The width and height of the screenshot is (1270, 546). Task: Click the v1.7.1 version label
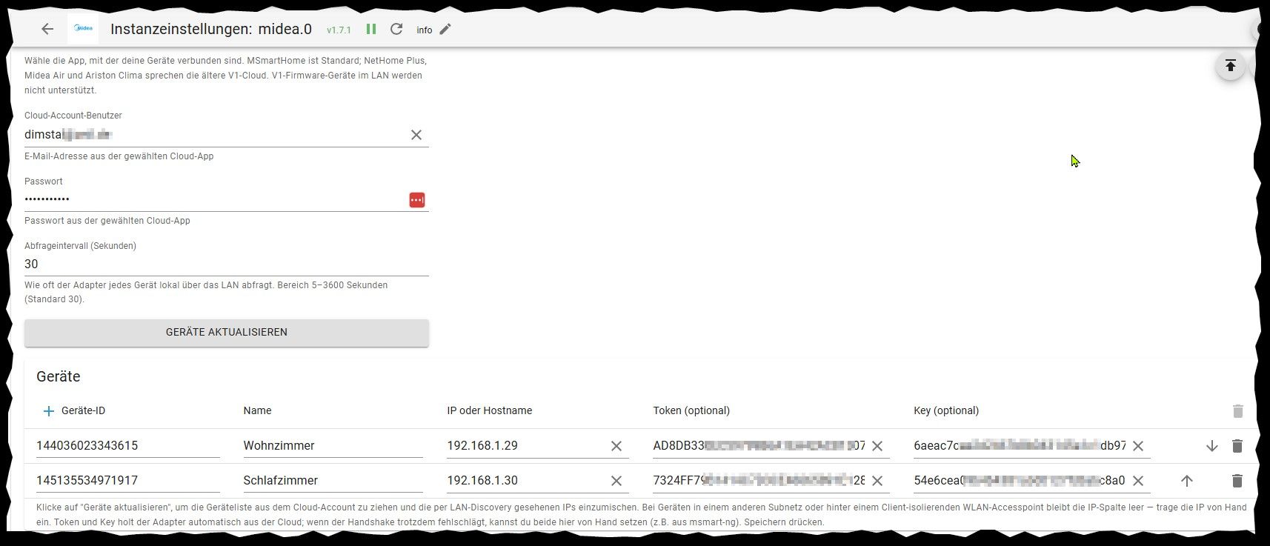click(339, 30)
